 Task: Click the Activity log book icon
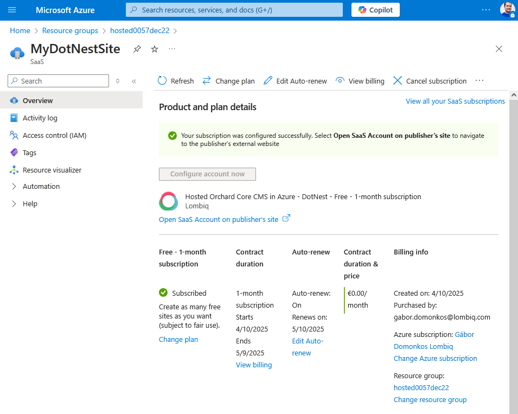(14, 118)
